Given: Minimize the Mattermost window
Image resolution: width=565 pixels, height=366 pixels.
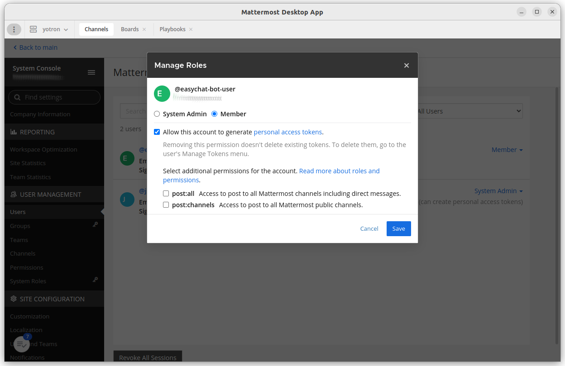Looking at the screenshot, I should 522,12.
